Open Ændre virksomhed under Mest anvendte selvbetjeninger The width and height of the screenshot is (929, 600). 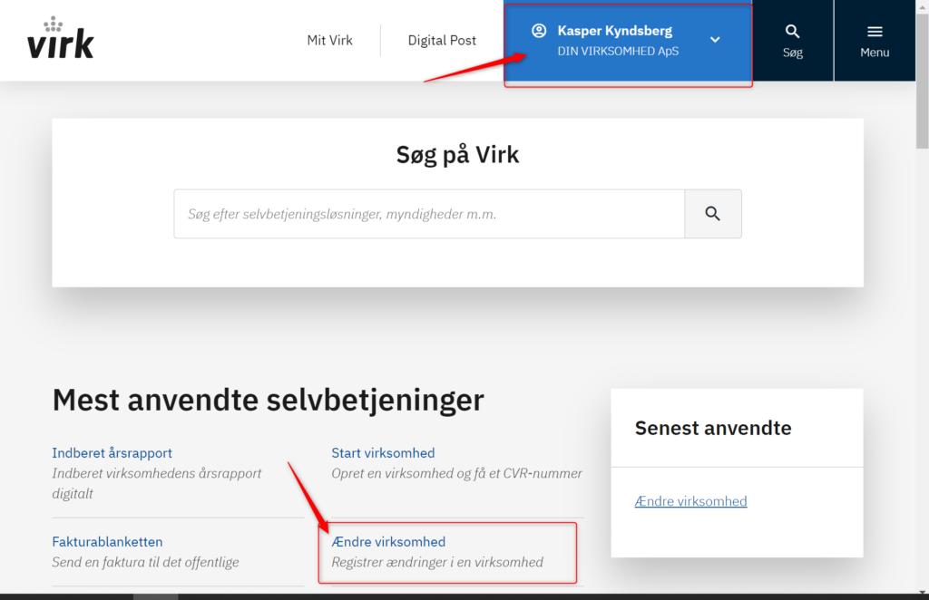(x=388, y=541)
